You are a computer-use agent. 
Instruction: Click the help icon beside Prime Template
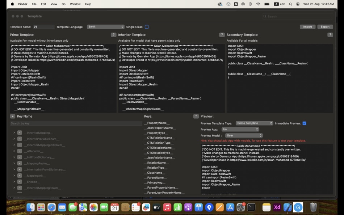[113, 35]
